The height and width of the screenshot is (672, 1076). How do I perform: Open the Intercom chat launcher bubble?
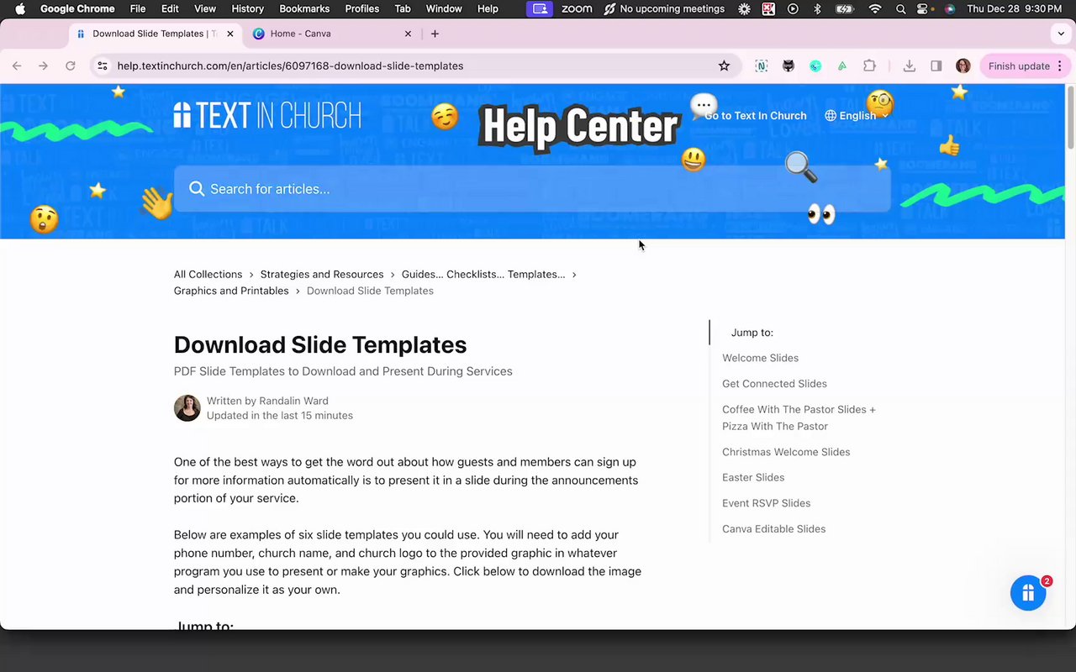(x=1028, y=593)
